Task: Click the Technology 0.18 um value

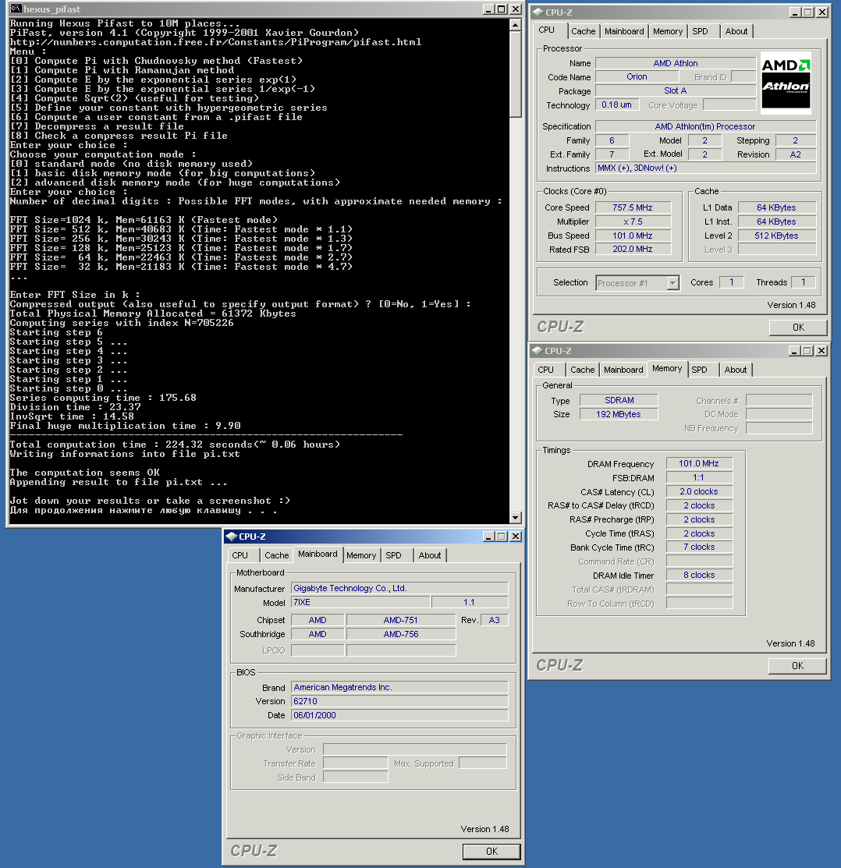Action: click(617, 105)
